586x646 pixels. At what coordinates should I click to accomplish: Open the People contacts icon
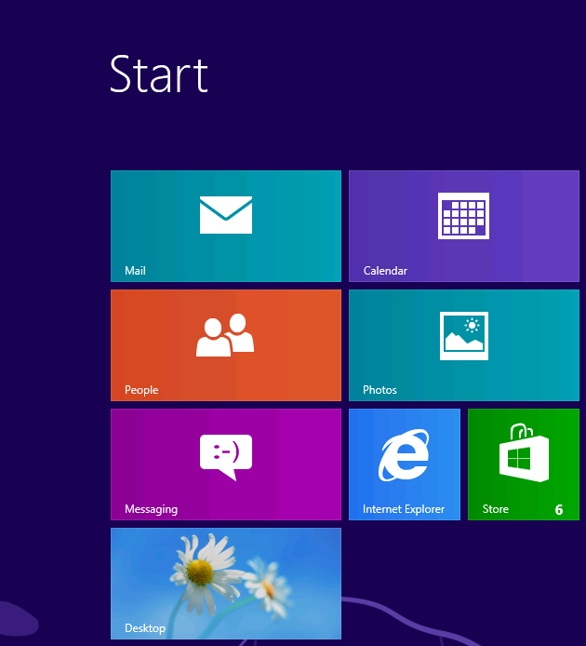(x=225, y=334)
